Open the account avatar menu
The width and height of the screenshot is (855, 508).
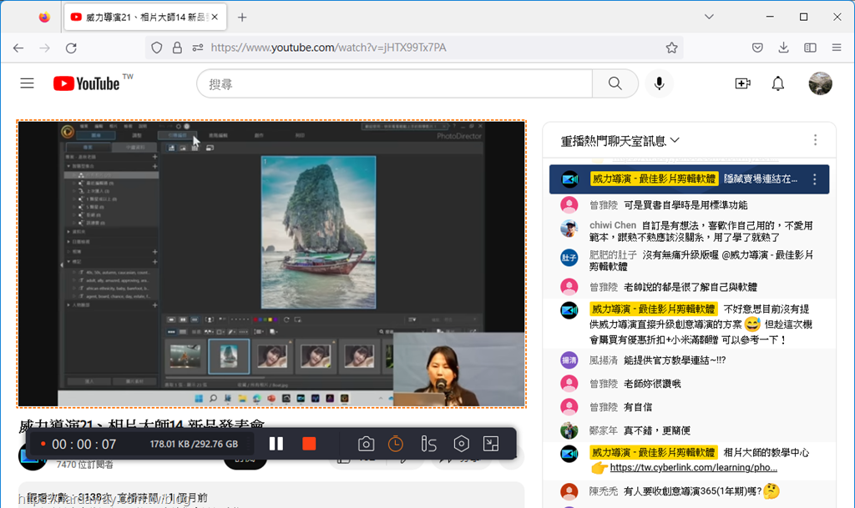click(820, 83)
